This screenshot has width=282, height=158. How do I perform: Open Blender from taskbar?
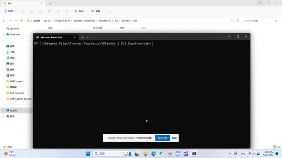click(170, 154)
